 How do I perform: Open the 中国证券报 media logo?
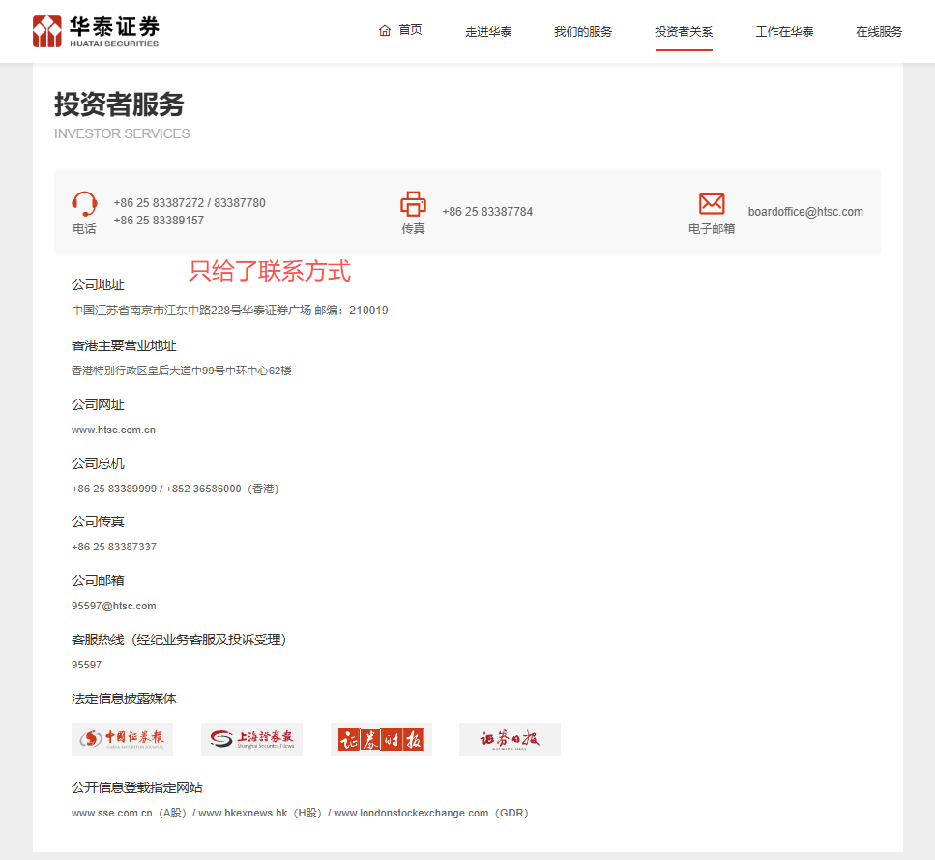coord(122,740)
